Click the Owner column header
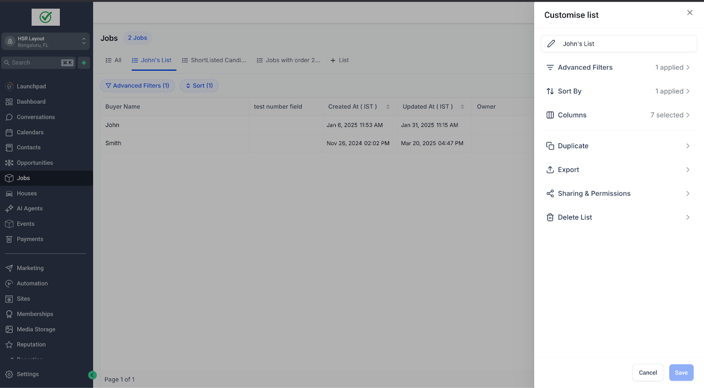The image size is (704, 388). pos(486,107)
